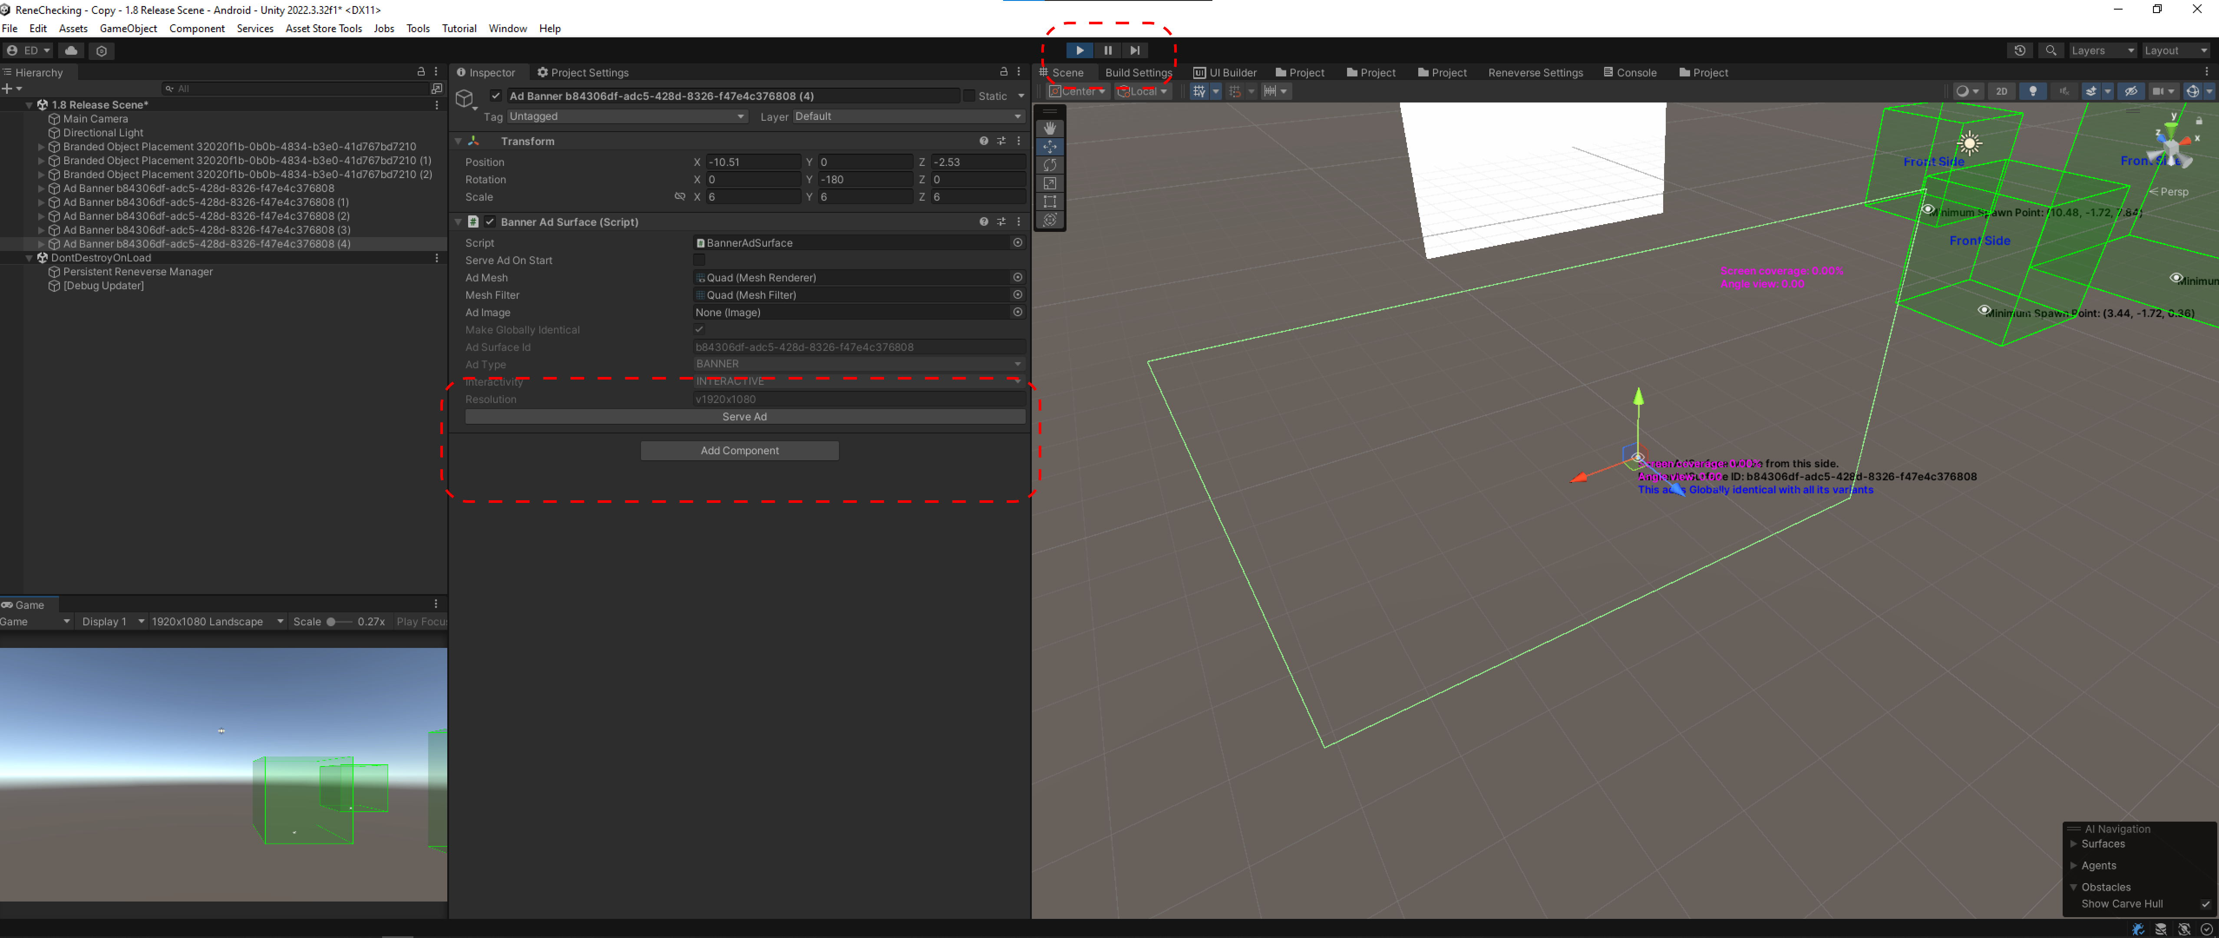Viewport: 2219px width, 938px height.
Task: Select the combined Transform tool
Action: 1049,221
